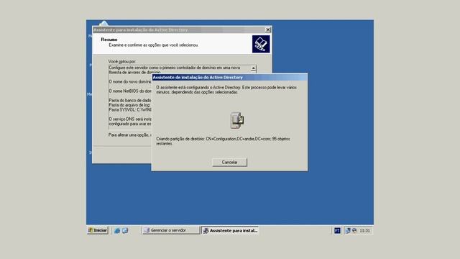Click the Active Directory book icon in header
The image size is (460, 259).
pos(261,44)
